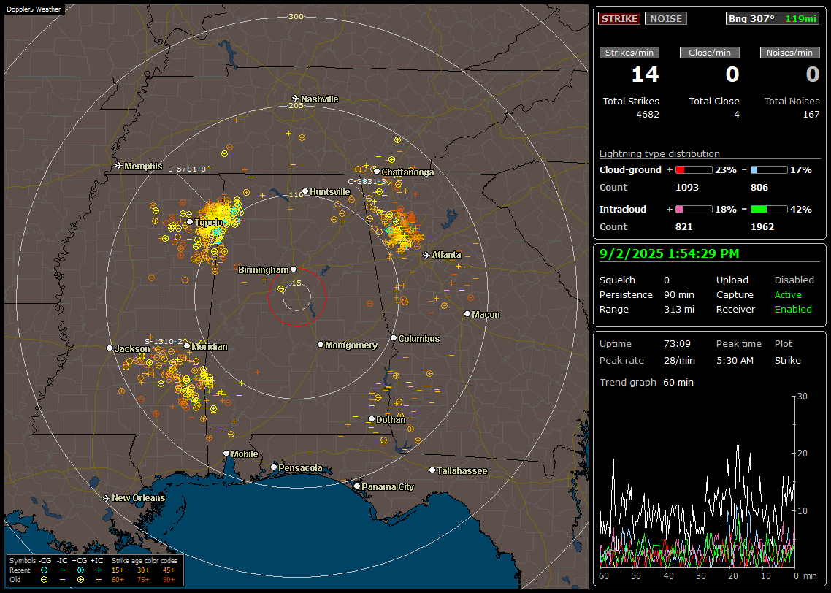Click the Trend graph 60 min value
This screenshot has width=831, height=593.
pos(678,382)
